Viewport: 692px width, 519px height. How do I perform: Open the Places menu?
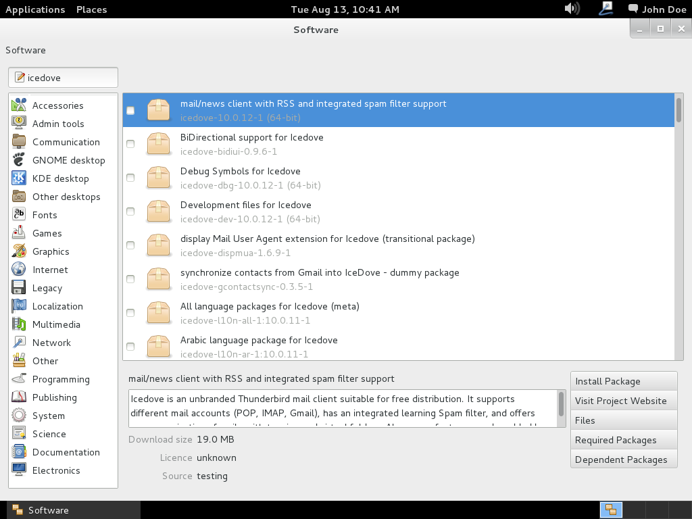92,9
